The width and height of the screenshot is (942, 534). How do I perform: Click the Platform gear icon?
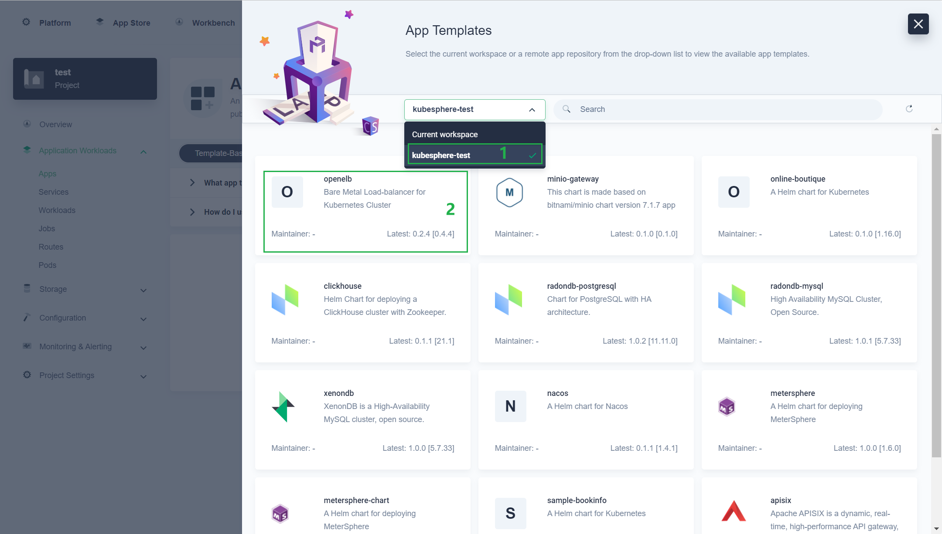[26, 22]
